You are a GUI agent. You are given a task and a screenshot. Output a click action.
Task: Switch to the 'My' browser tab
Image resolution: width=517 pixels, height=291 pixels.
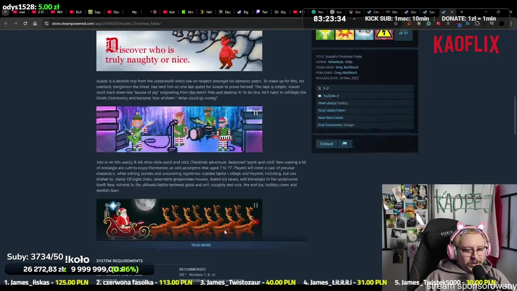(132, 12)
